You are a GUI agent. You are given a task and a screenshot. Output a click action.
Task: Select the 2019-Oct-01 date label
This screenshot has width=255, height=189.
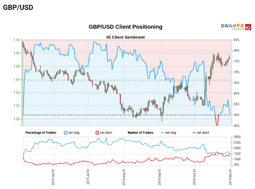(194, 177)
